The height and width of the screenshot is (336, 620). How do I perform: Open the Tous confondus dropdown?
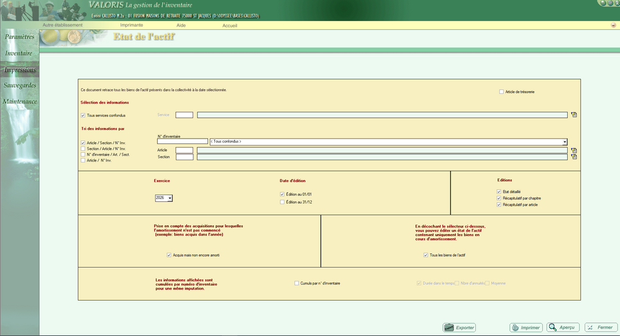point(564,142)
